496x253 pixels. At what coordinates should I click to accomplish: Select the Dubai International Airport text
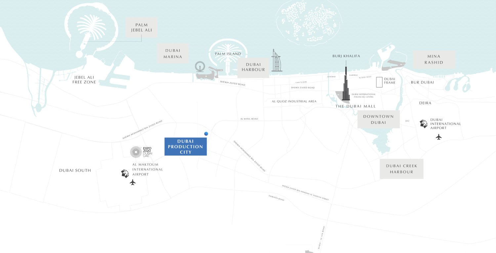point(445,124)
